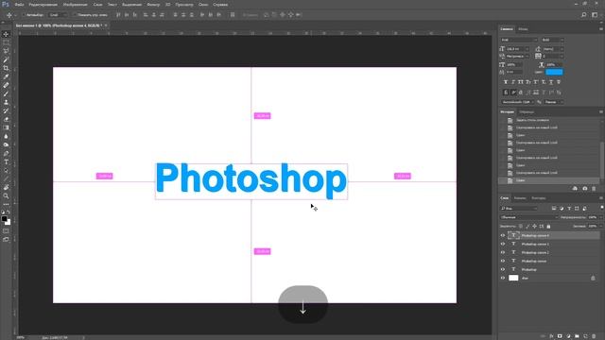The height and width of the screenshot is (340, 605).
Task: Select the History Brush tool
Action: (x=6, y=110)
